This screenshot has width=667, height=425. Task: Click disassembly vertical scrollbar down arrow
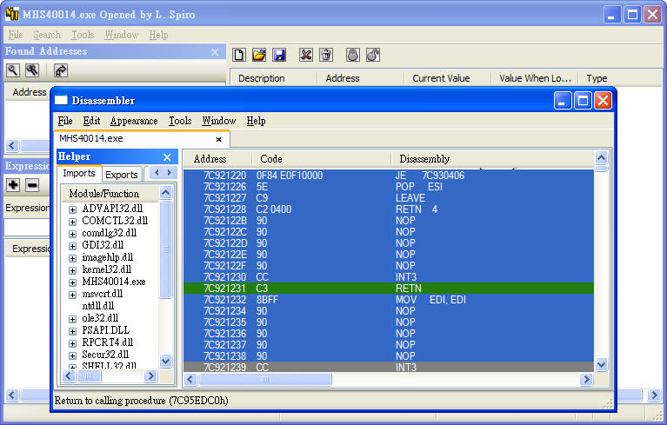602,365
